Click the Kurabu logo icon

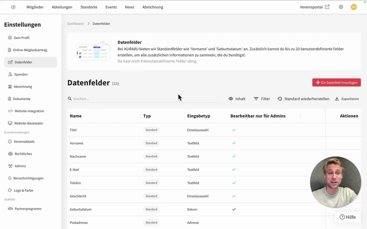13,7
